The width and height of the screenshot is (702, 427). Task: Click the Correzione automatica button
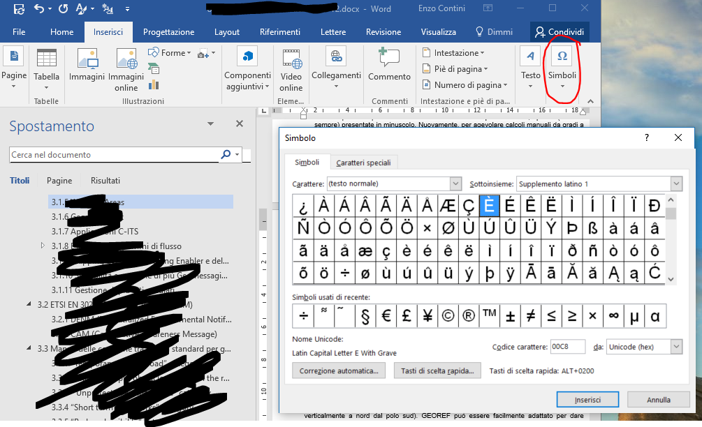tap(339, 370)
